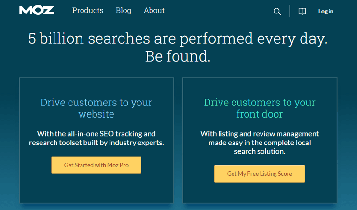
Task: Click Get Started with Moz Pro
Action: pyautogui.click(x=96, y=165)
